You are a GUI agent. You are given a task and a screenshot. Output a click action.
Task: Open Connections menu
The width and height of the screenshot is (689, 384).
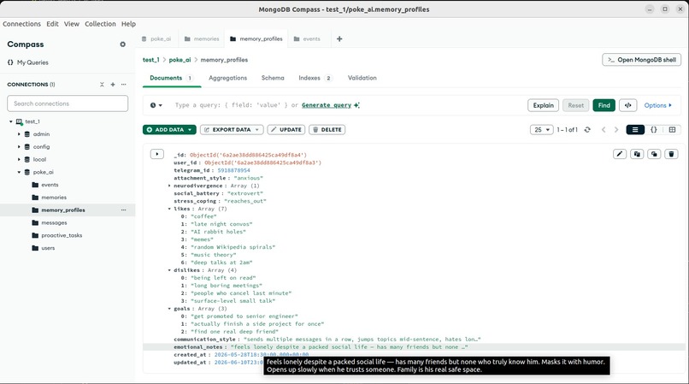point(21,24)
